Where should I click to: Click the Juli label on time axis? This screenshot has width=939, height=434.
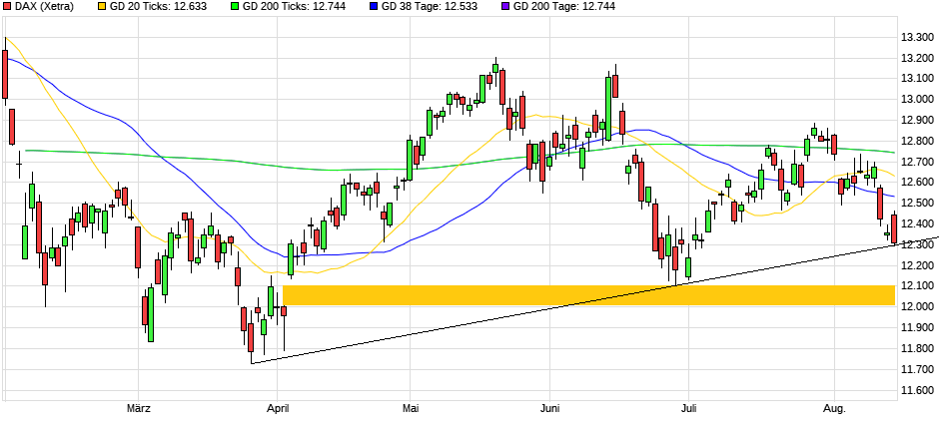pos(689,409)
